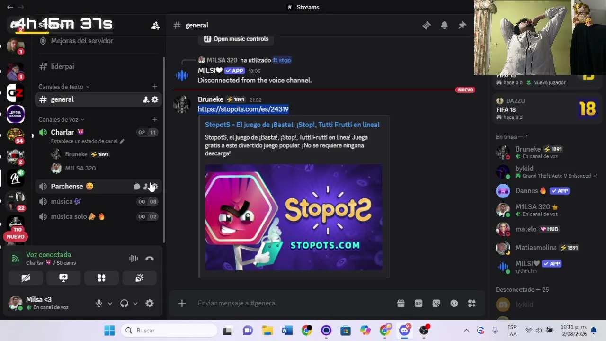Image resolution: width=606 pixels, height=341 pixels.
Task: Create a new text channel
Action: click(x=155, y=87)
